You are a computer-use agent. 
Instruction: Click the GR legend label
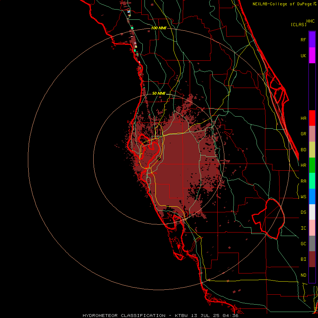[x=304, y=134]
